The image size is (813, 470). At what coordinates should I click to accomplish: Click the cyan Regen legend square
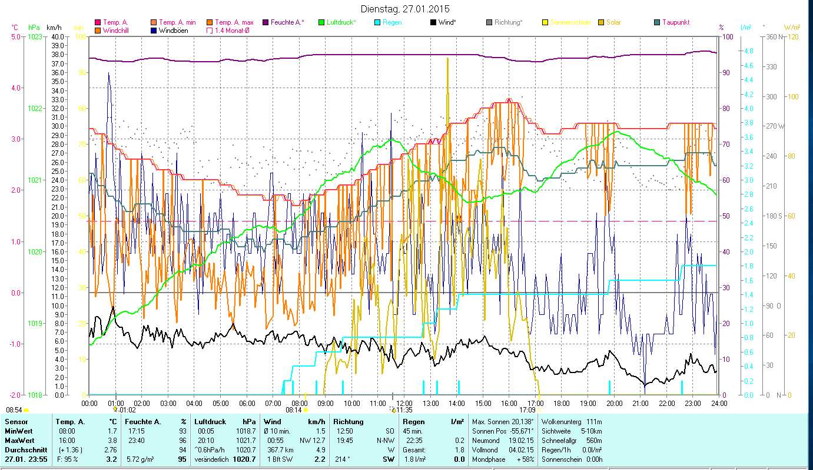(379, 22)
